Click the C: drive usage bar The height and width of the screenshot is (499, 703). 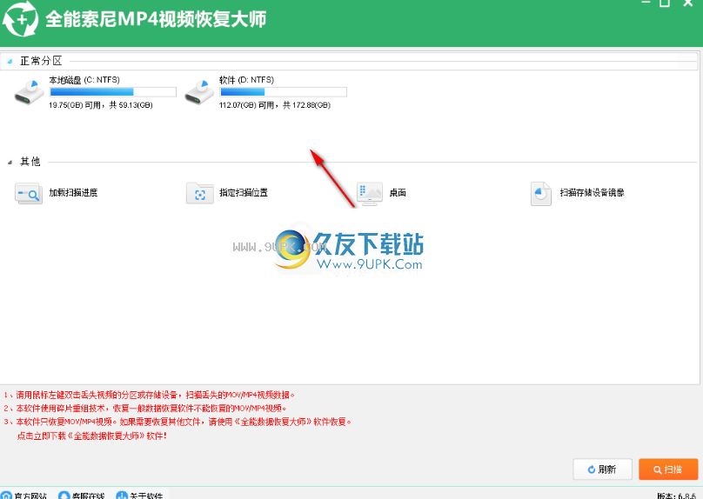(x=113, y=92)
